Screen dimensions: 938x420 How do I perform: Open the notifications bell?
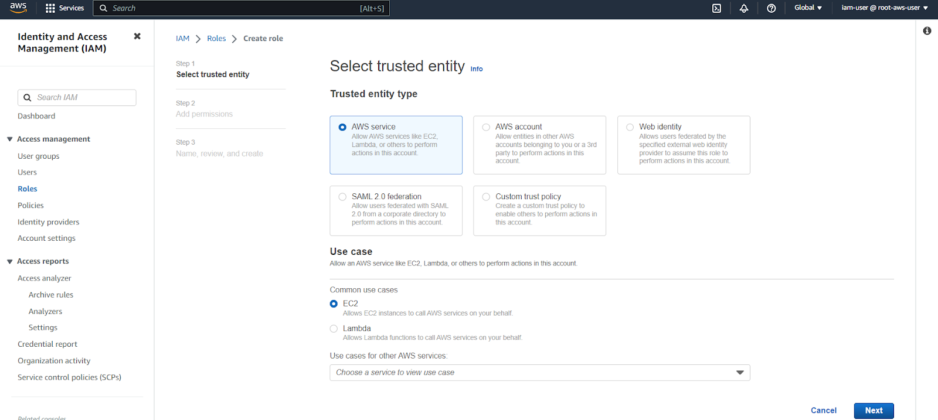pos(744,8)
